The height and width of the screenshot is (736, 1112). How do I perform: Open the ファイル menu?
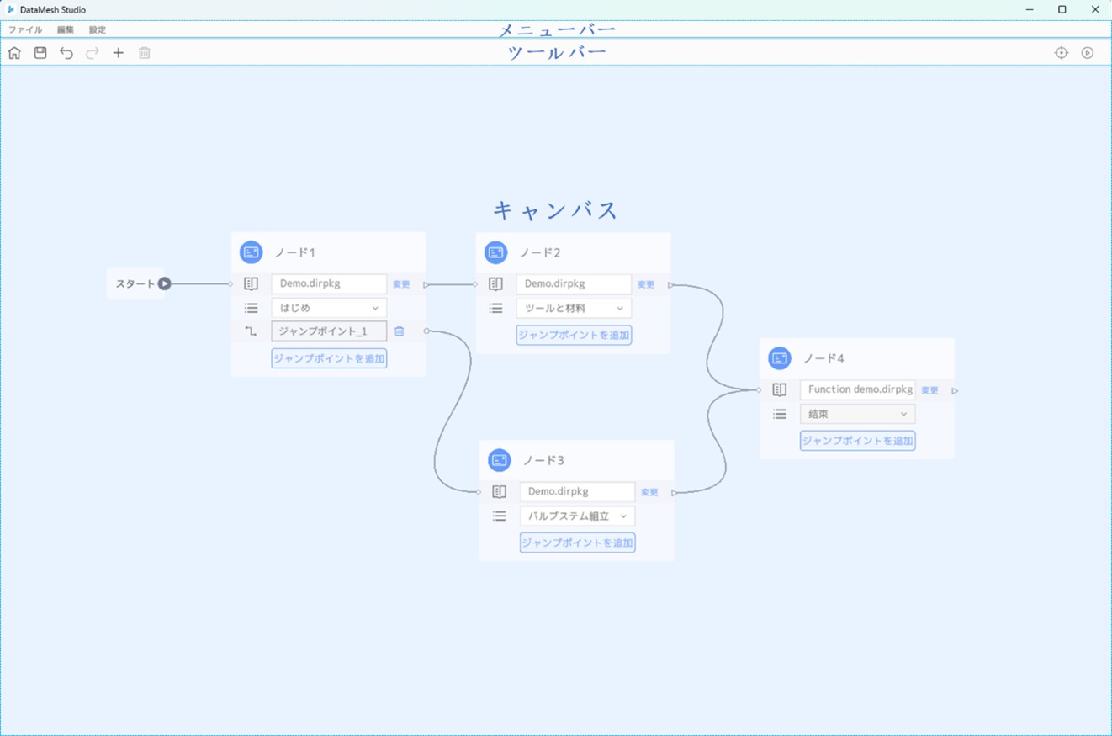click(25, 29)
